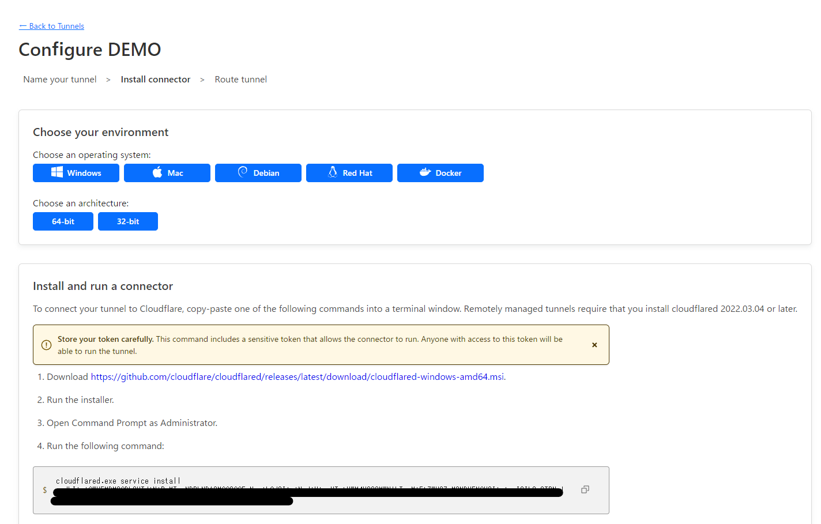The height and width of the screenshot is (524, 821).
Task: Select 32-bit architecture
Action: [x=128, y=221]
